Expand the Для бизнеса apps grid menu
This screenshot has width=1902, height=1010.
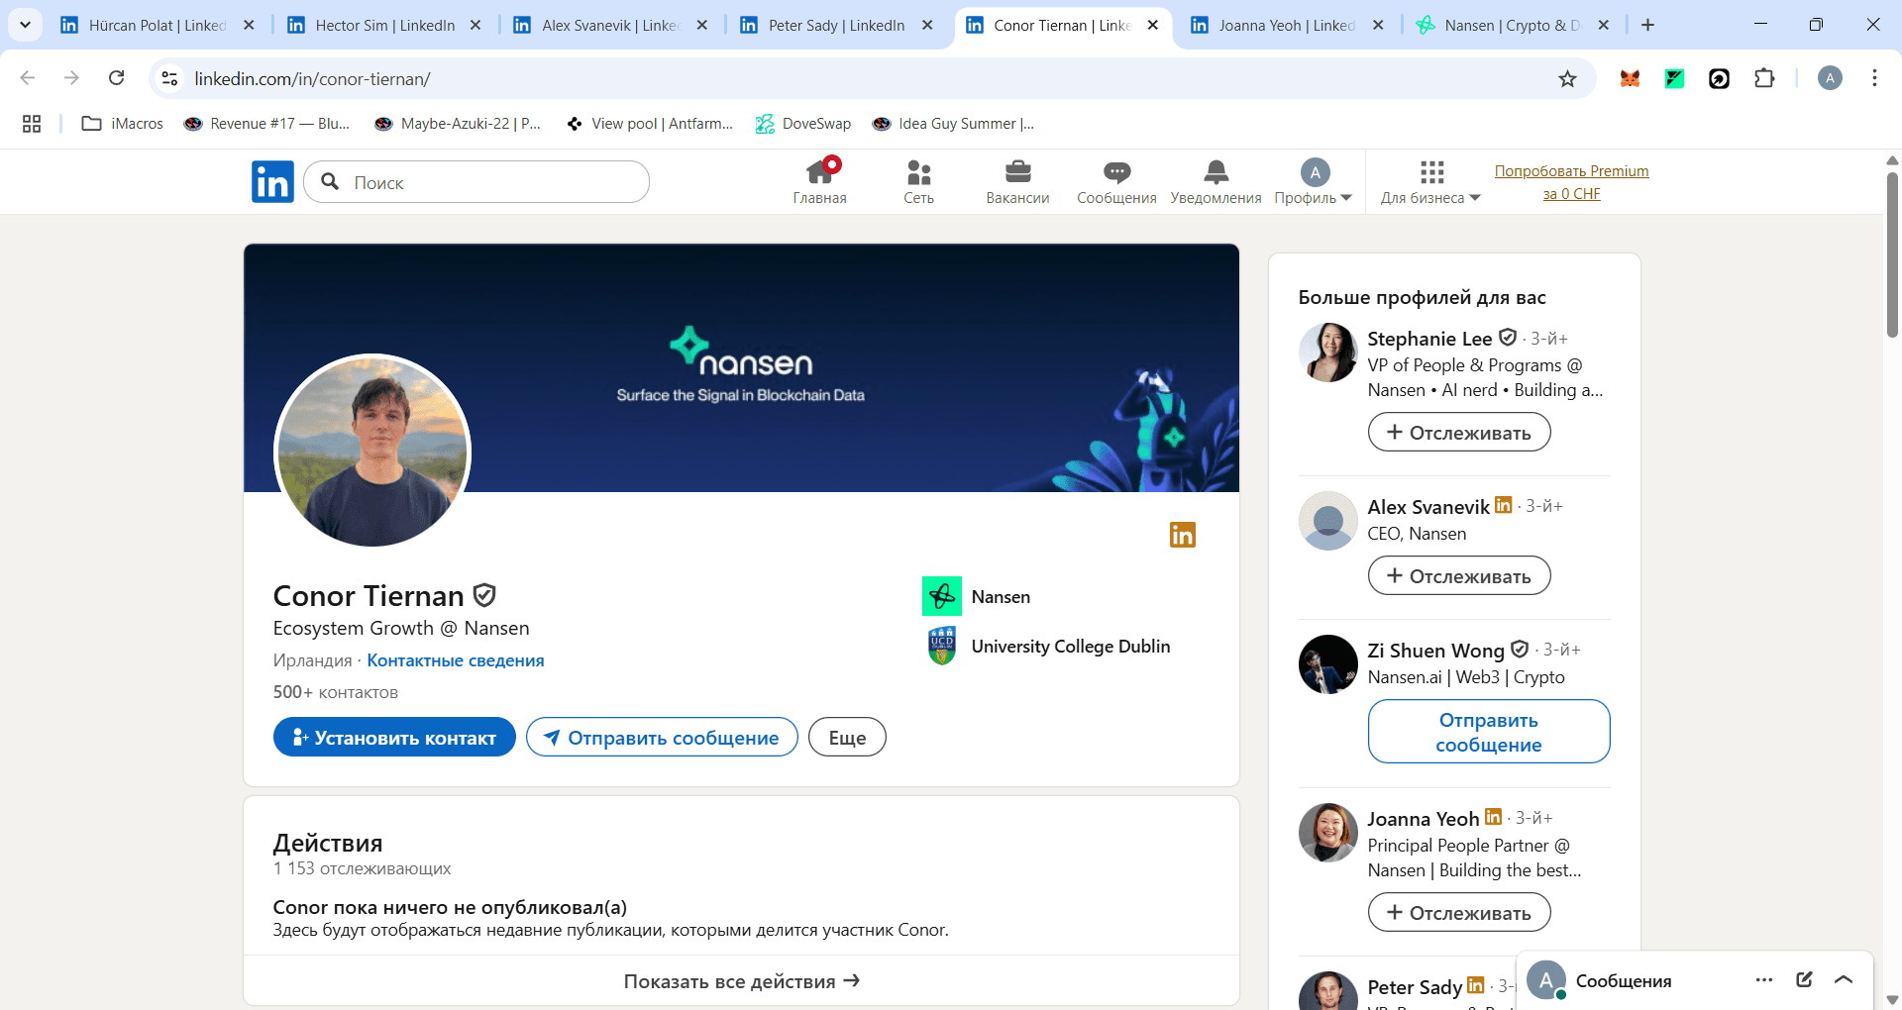pyautogui.click(x=1430, y=182)
